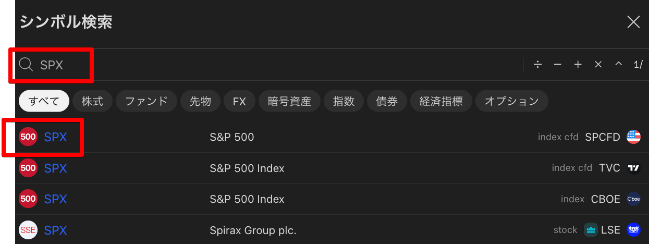Viewport: 649px width, 244px height.
Task: Click the multiply operator icon
Action: [598, 65]
